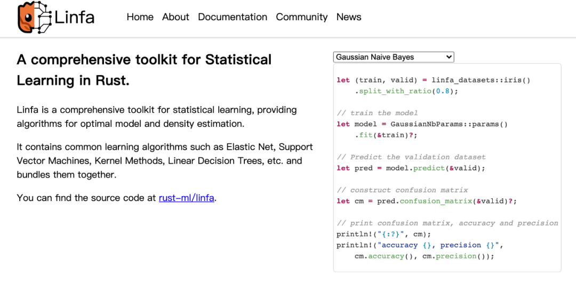Follow the rust-ml/linfa source code link
The image size is (576, 282).
[x=186, y=198]
